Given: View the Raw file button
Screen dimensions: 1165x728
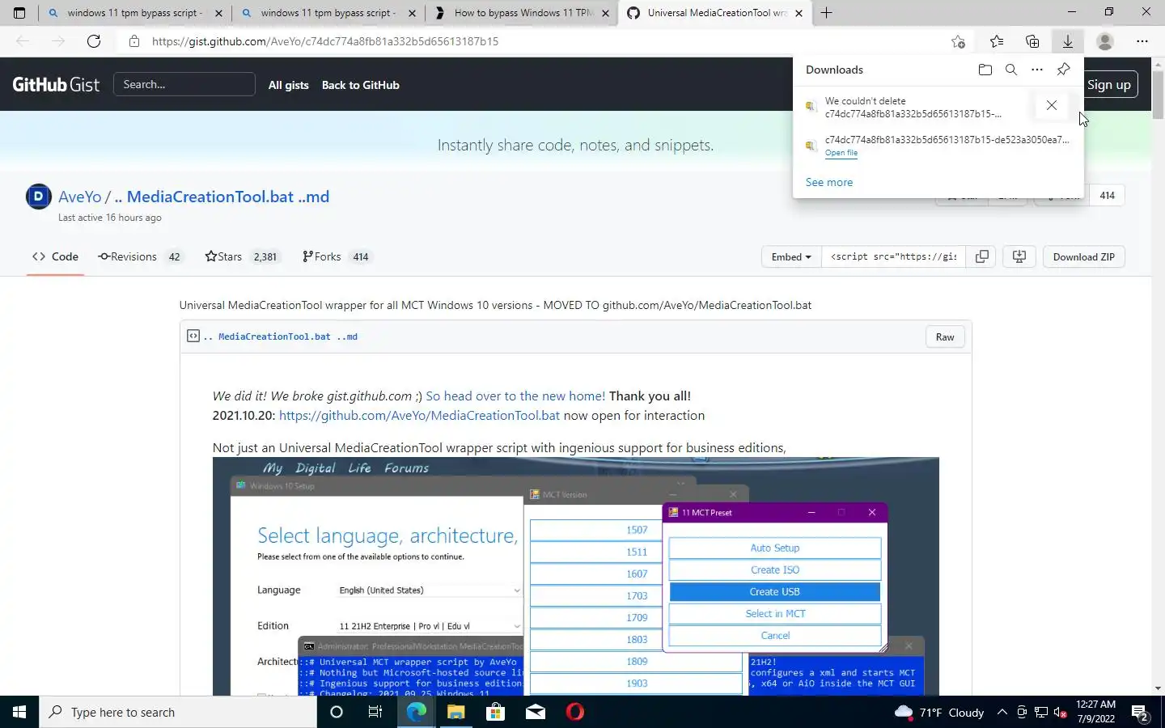Looking at the screenshot, I should (x=945, y=336).
